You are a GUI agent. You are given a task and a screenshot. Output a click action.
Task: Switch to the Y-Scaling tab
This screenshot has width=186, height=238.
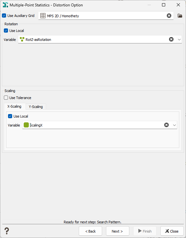click(36, 107)
